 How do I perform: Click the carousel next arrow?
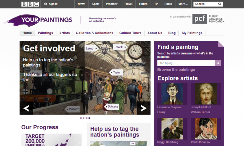144,108
